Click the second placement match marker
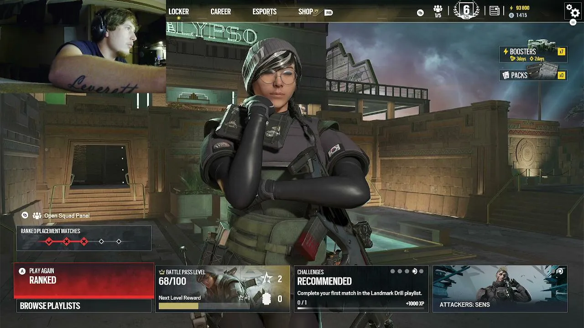584x328 pixels. 67,241
